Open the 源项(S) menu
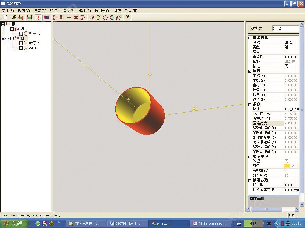This screenshot has height=228, width=305. pyautogui.click(x=84, y=11)
